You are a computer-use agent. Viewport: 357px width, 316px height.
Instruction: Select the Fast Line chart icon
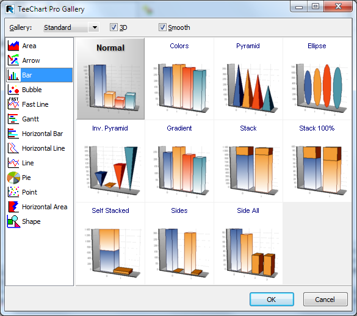(13, 104)
